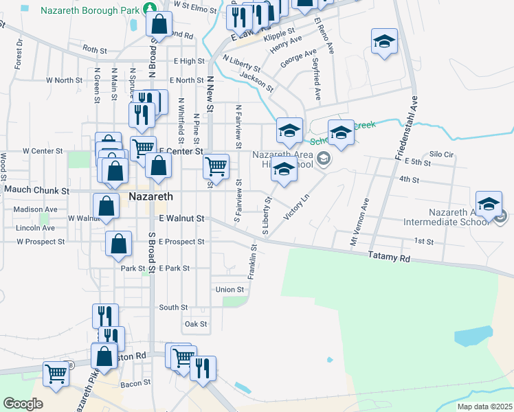Screen dimensions: 514x412
Task: Click the restaurant marker west of South St
Action: [105, 317]
